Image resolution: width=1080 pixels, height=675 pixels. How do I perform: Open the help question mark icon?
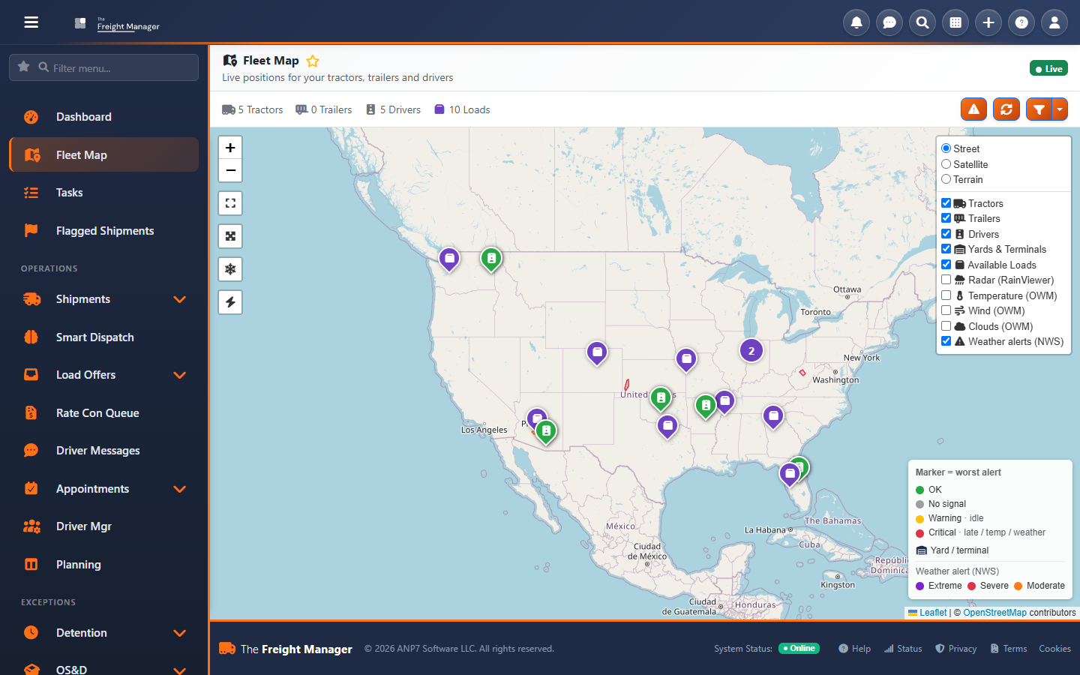coord(1021,22)
